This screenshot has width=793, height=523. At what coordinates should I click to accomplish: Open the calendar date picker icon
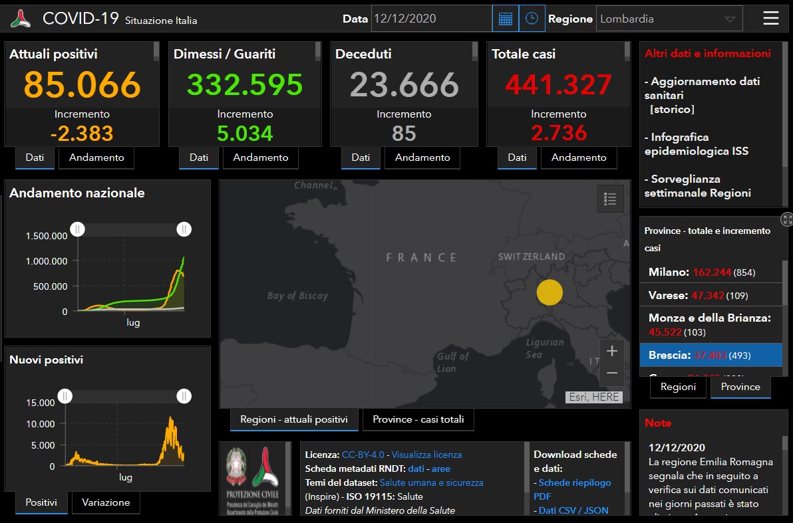pos(505,19)
